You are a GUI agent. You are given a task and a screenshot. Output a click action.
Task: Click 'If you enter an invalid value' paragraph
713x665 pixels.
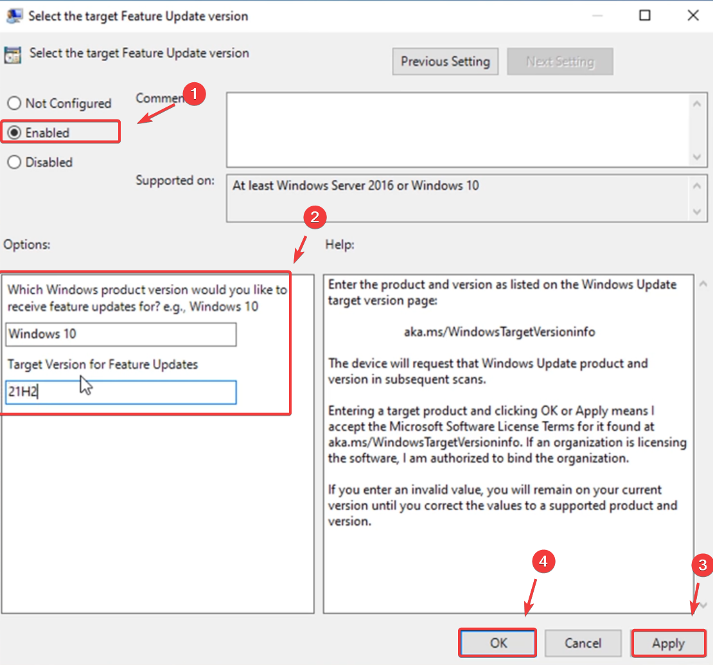click(x=502, y=506)
